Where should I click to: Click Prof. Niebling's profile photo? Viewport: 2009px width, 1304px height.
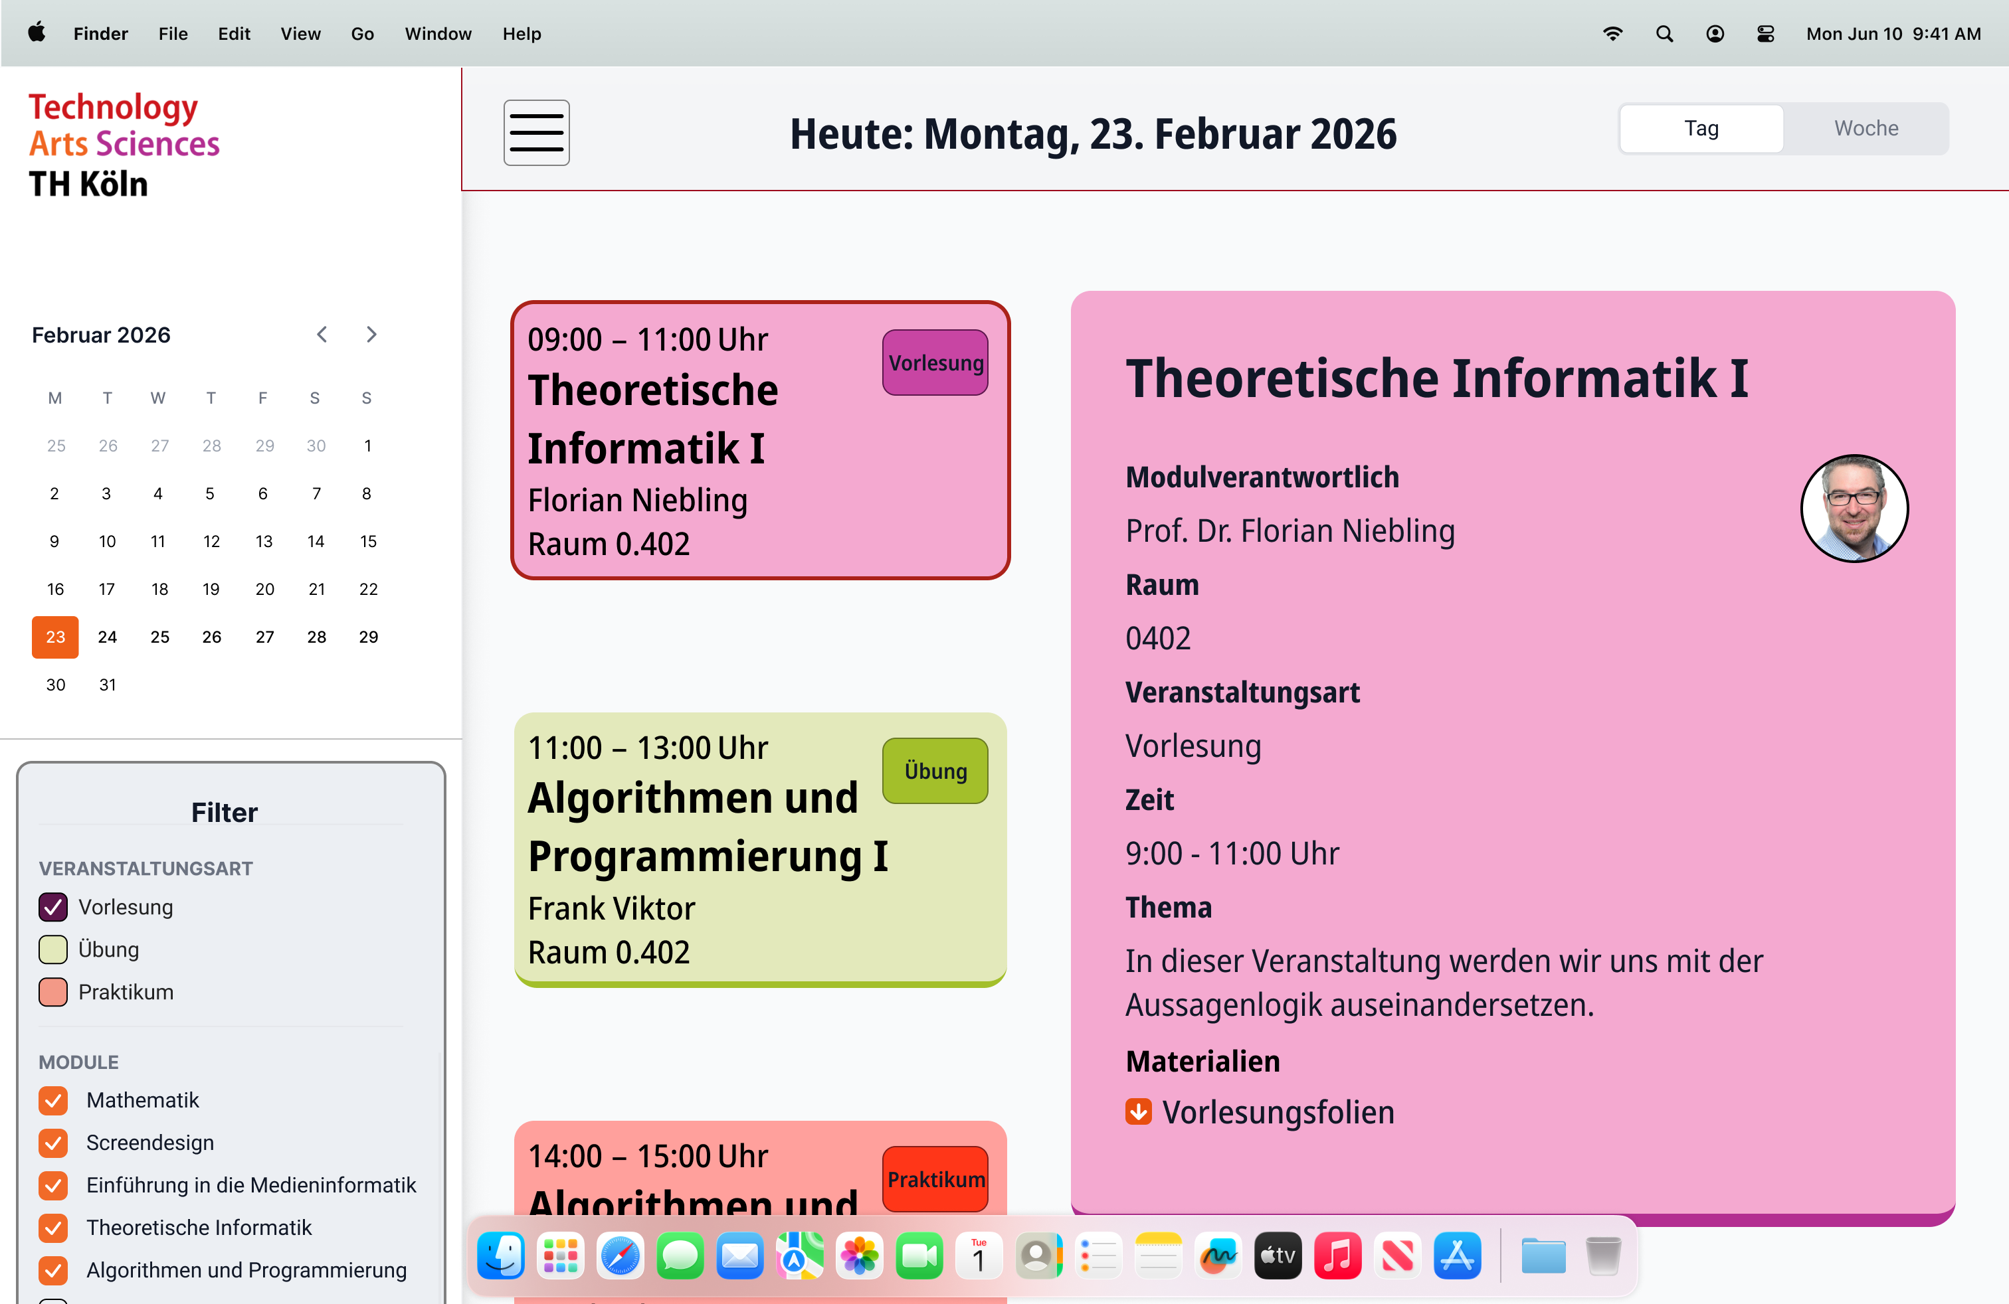(x=1853, y=508)
